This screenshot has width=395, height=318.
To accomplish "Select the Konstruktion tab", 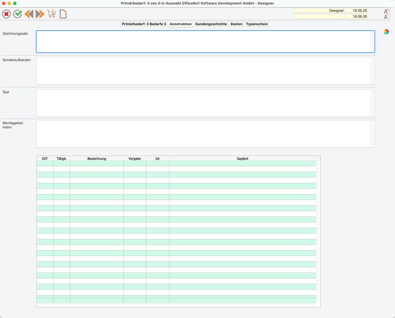I will click(181, 24).
